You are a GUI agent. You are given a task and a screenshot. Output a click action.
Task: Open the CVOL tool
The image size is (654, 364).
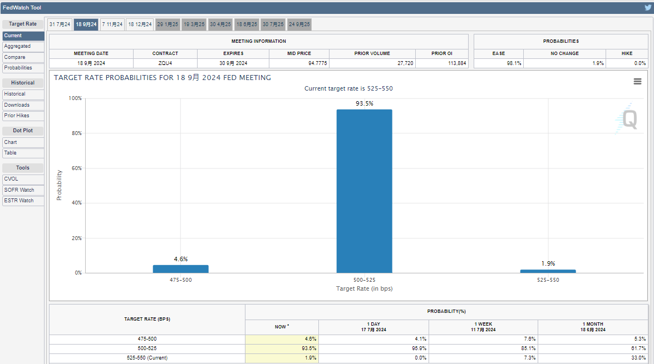(23, 179)
